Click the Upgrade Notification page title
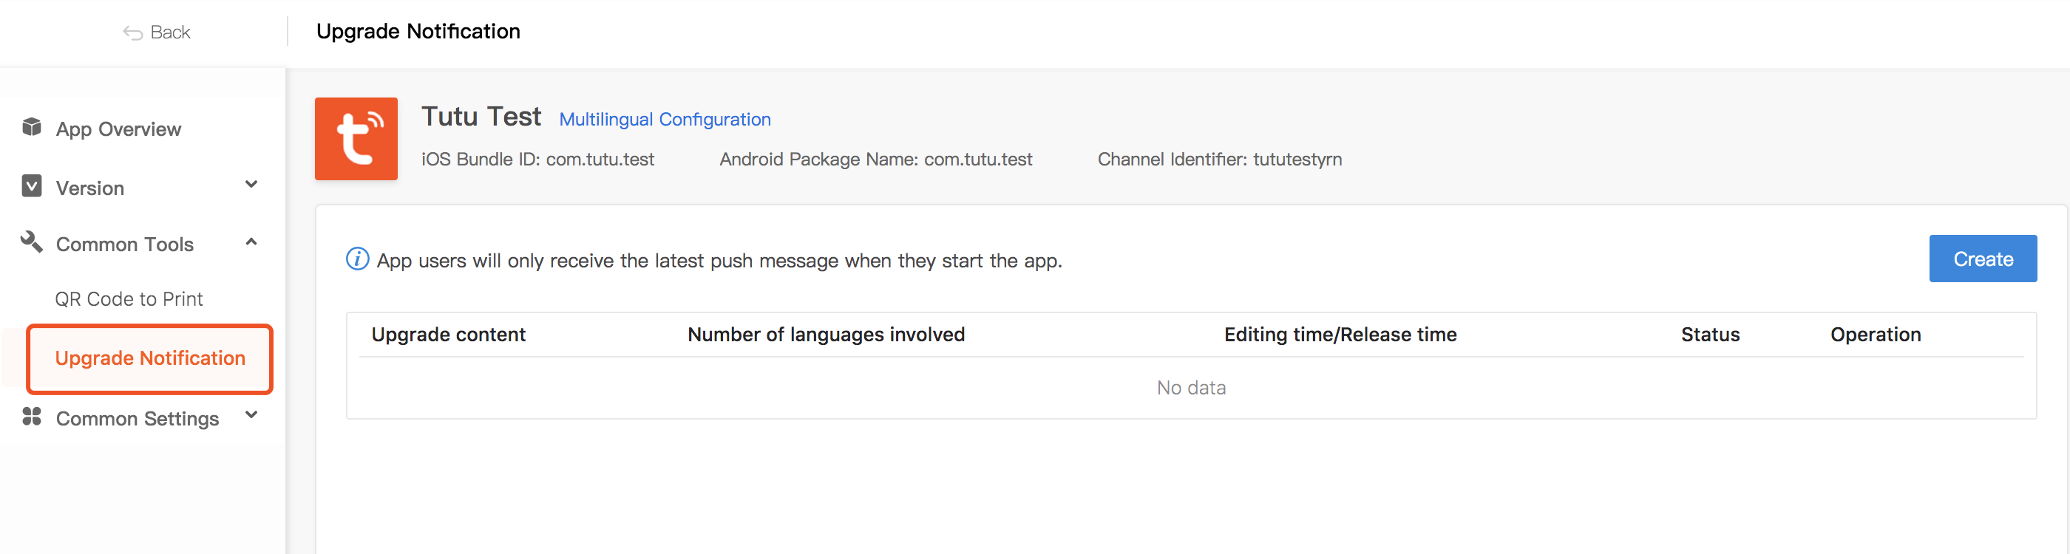Viewport: 2070px width, 554px height. coord(418,31)
